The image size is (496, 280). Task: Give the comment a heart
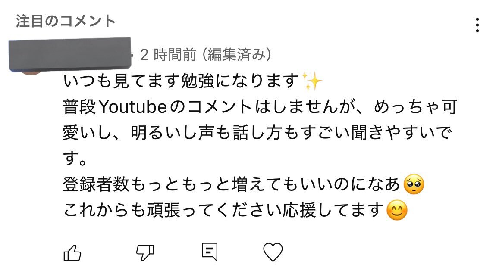(x=273, y=252)
